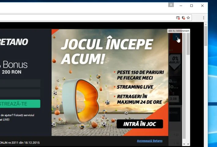Screen dimensions: 217x147
Task: Click the 'Ads by Addonsmash' label
Action: pos(179,31)
